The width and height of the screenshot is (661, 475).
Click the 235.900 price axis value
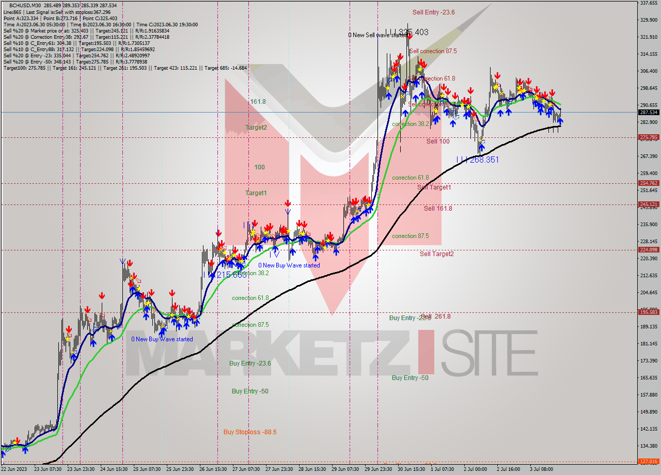pos(649,225)
